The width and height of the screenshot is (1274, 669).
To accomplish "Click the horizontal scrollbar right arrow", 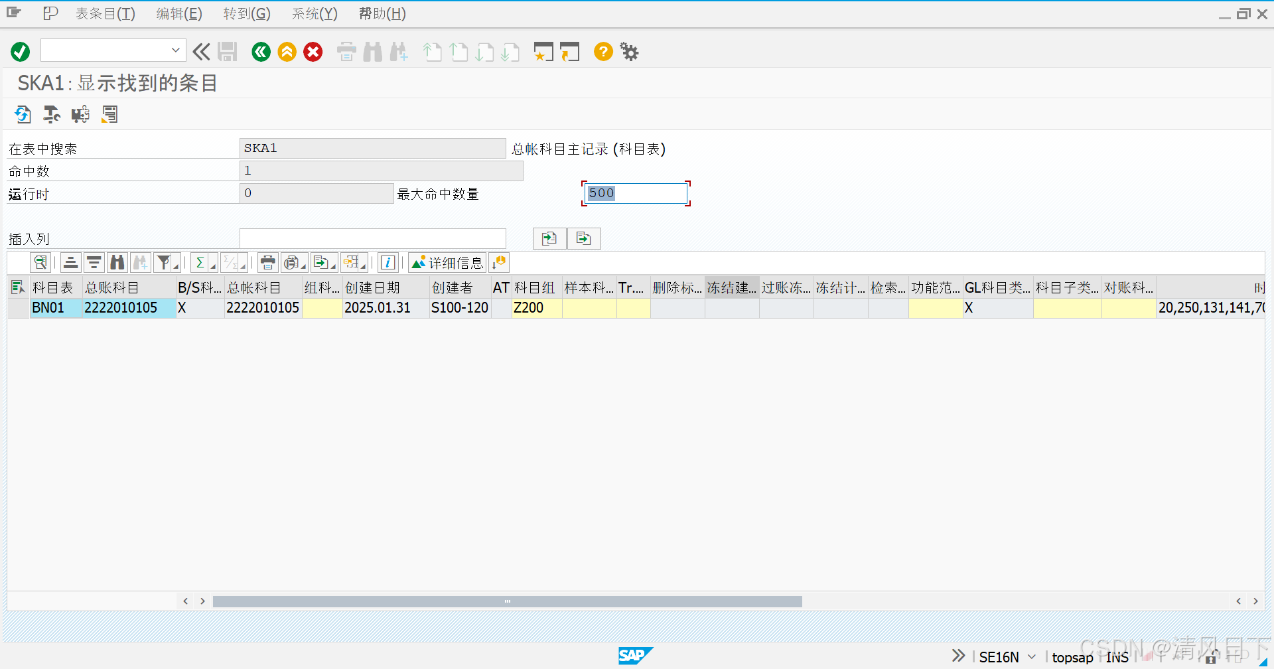I will click(x=1256, y=601).
